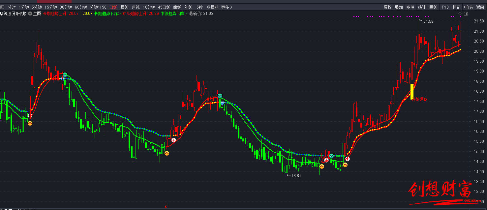Click the 叠加 overlay button

[399, 7]
